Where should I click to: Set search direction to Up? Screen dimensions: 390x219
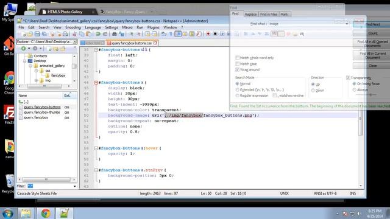[313, 85]
